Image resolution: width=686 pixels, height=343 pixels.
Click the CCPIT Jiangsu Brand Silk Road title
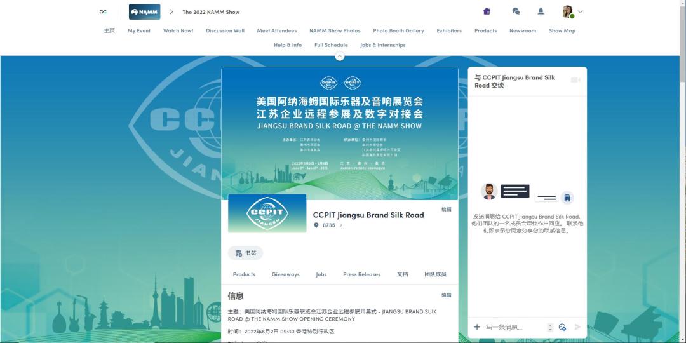368,215
